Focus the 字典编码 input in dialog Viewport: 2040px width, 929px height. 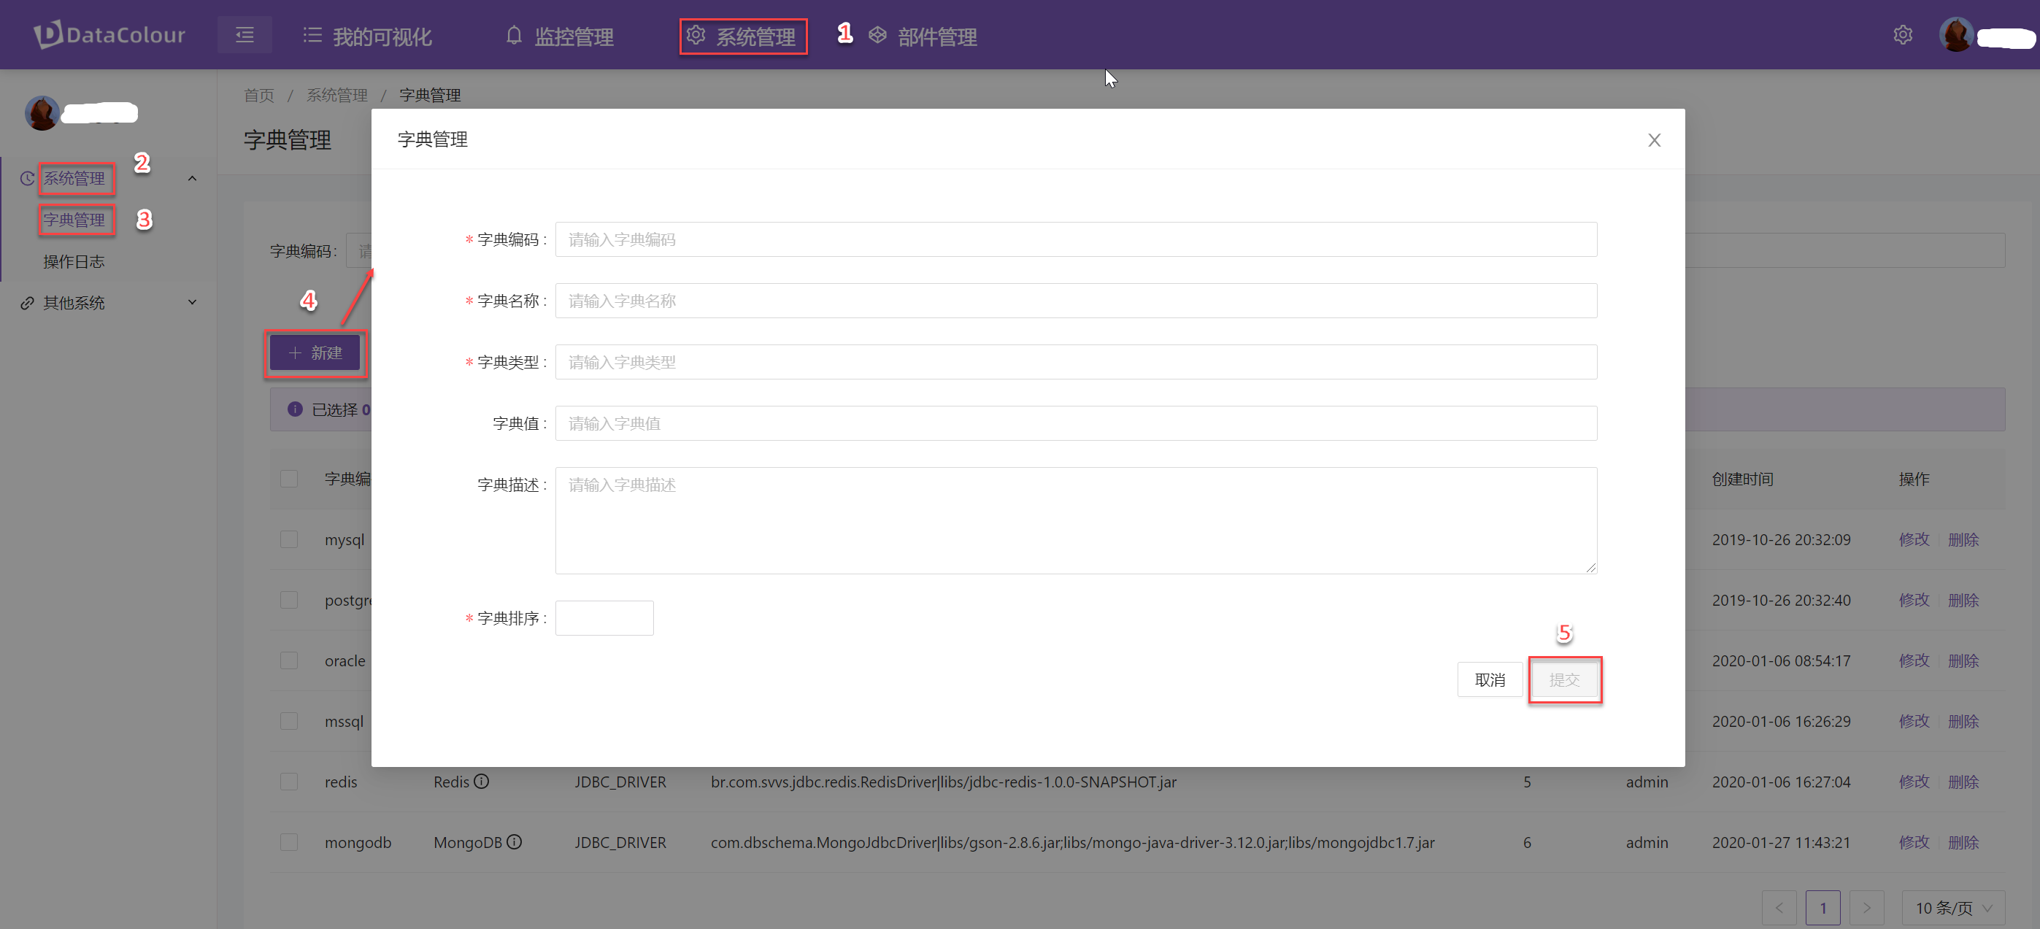click(x=1075, y=239)
